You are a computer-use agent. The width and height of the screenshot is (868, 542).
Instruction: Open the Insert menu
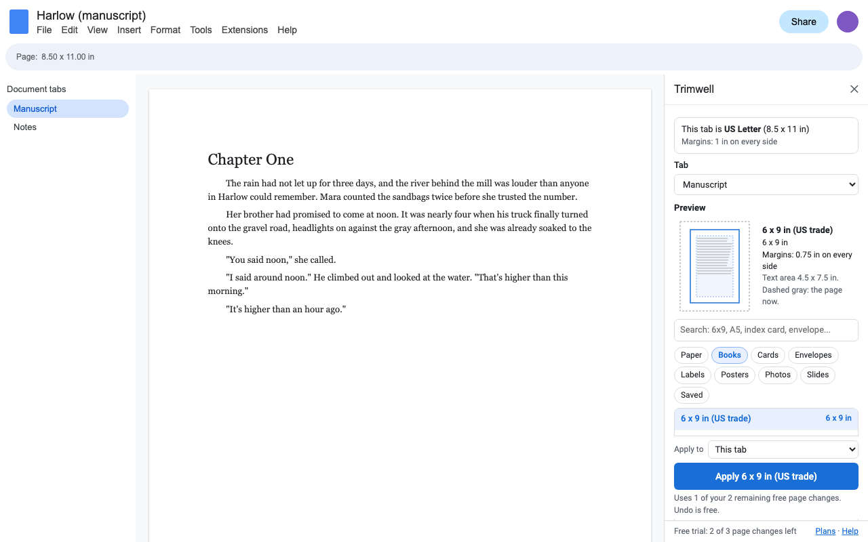(129, 30)
